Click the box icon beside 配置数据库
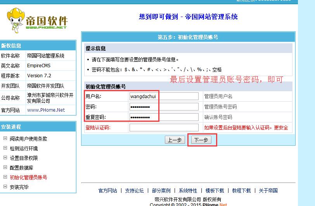This screenshot has height=206, width=315. click(5, 167)
